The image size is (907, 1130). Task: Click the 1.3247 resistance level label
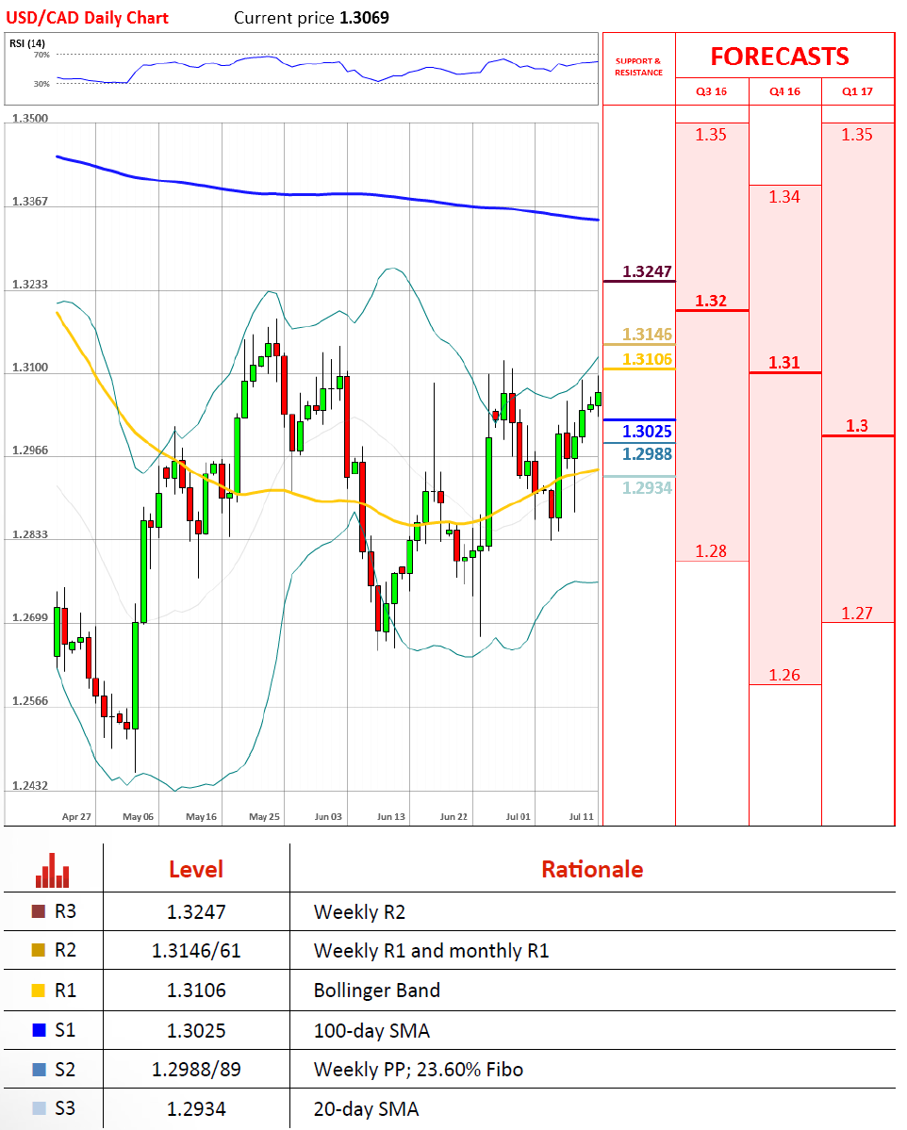pos(647,271)
